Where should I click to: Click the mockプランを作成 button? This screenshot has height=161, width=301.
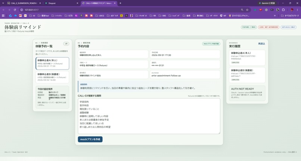[90, 139]
